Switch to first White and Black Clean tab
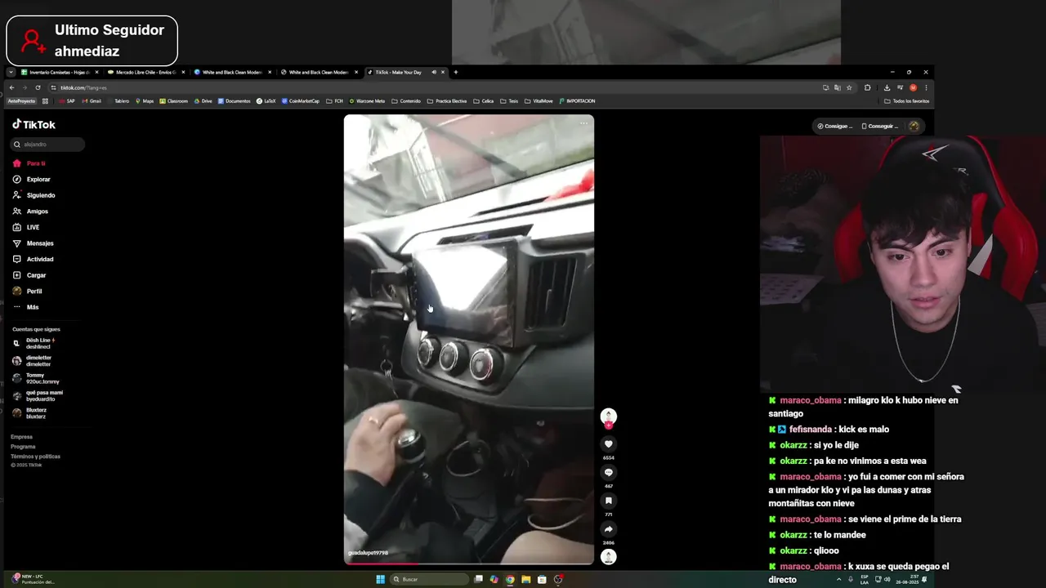This screenshot has width=1046, height=588. [x=232, y=72]
